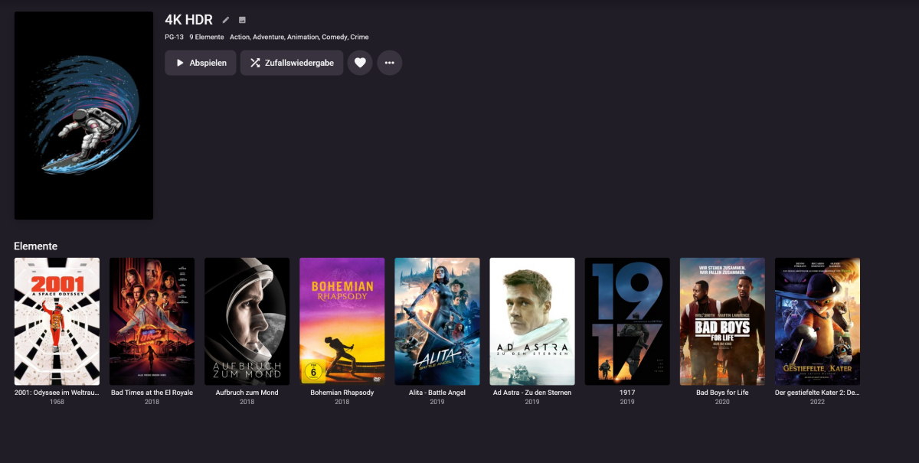Open the 2001 A Space Odyssey poster

57,321
